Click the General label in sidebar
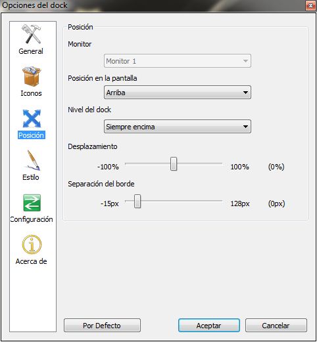 tap(31, 51)
